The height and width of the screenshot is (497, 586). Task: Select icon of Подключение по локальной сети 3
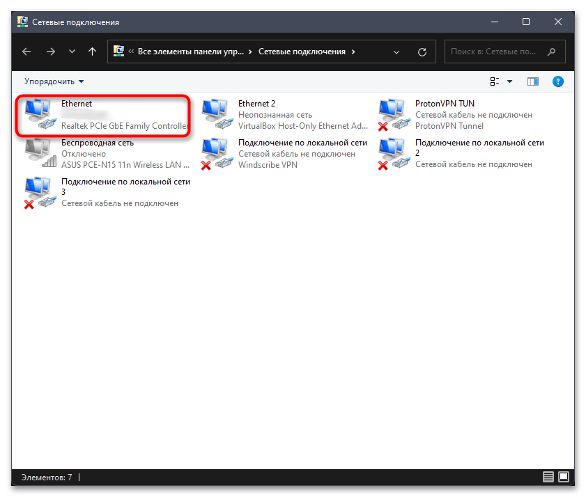click(x=40, y=193)
